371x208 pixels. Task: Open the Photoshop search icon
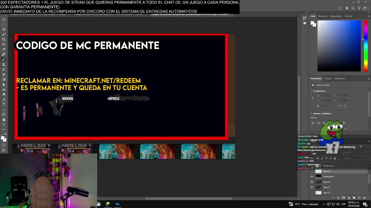coord(353,8)
